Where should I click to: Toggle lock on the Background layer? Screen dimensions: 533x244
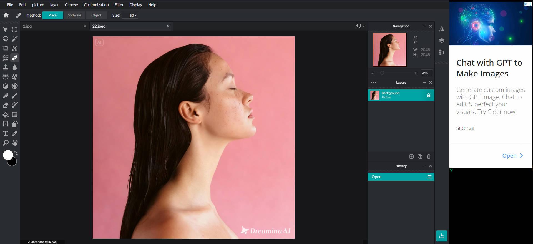coord(428,95)
